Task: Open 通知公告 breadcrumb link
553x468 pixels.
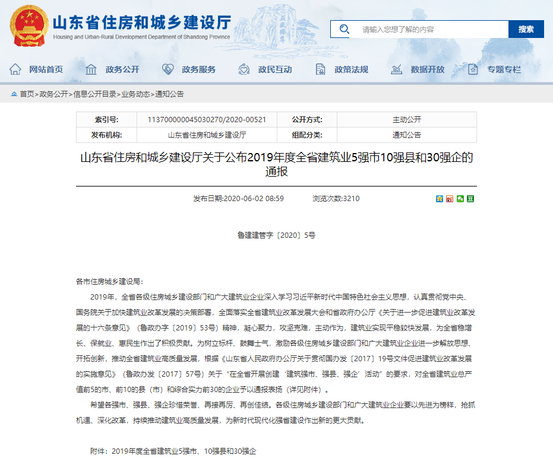Action: pyautogui.click(x=170, y=94)
